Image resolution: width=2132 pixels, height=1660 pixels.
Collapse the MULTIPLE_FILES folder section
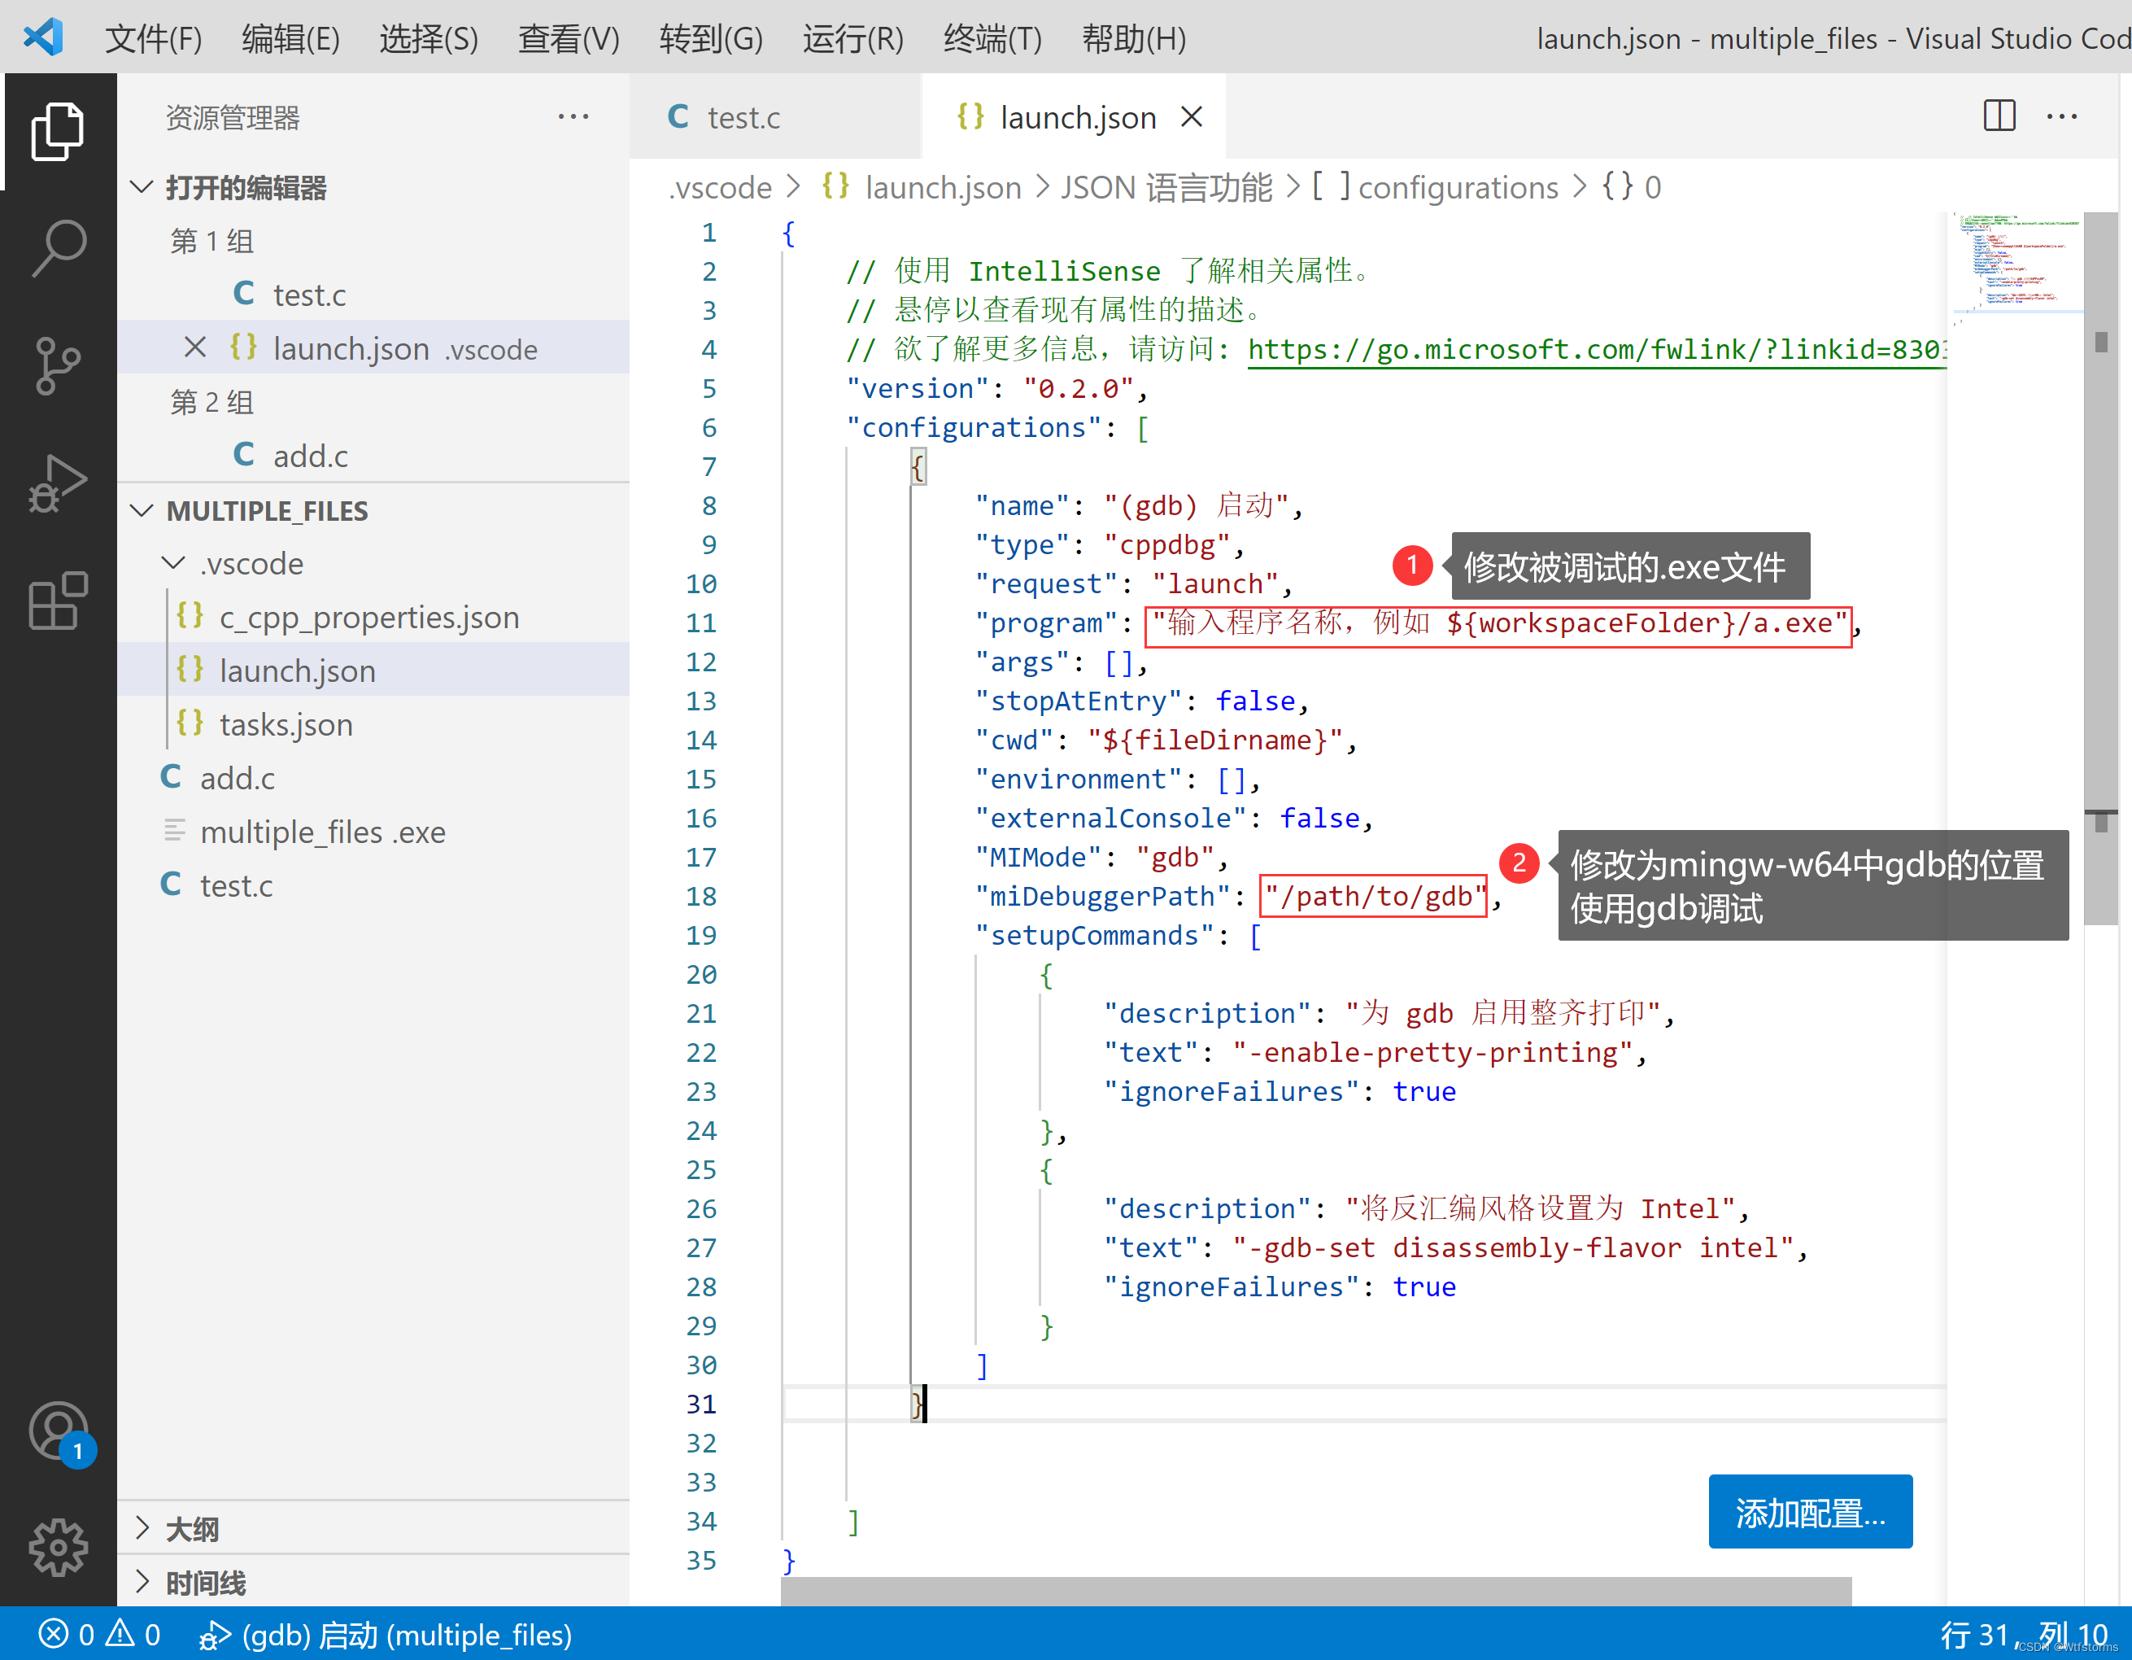click(142, 509)
